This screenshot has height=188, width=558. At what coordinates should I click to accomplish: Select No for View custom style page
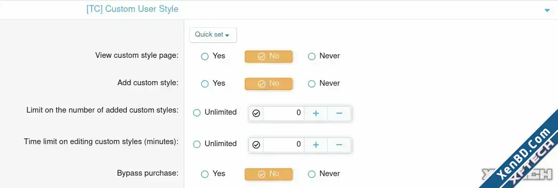(x=269, y=56)
